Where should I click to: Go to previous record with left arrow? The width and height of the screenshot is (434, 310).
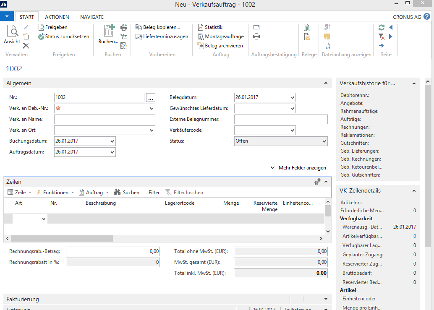click(x=391, y=27)
